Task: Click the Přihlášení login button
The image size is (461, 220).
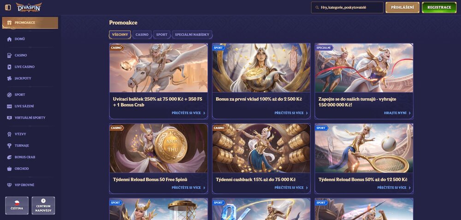Action: (402, 7)
